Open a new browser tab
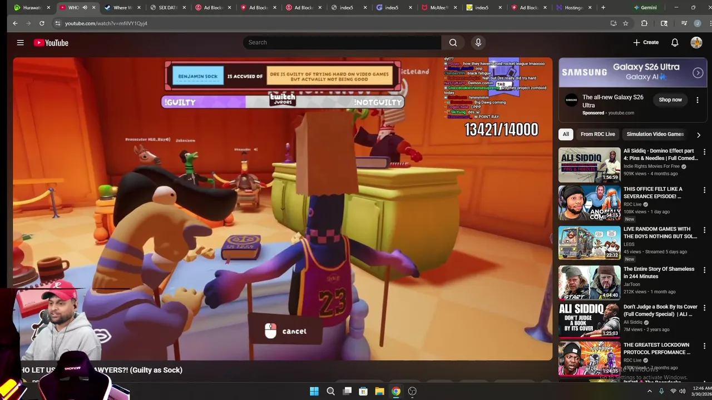Image resolution: width=712 pixels, height=400 pixels. [603, 8]
